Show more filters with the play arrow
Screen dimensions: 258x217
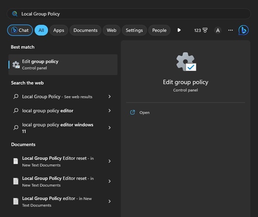179,30
